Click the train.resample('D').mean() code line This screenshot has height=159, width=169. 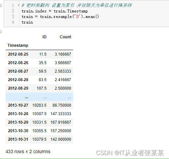pyautogui.click(x=60, y=17)
